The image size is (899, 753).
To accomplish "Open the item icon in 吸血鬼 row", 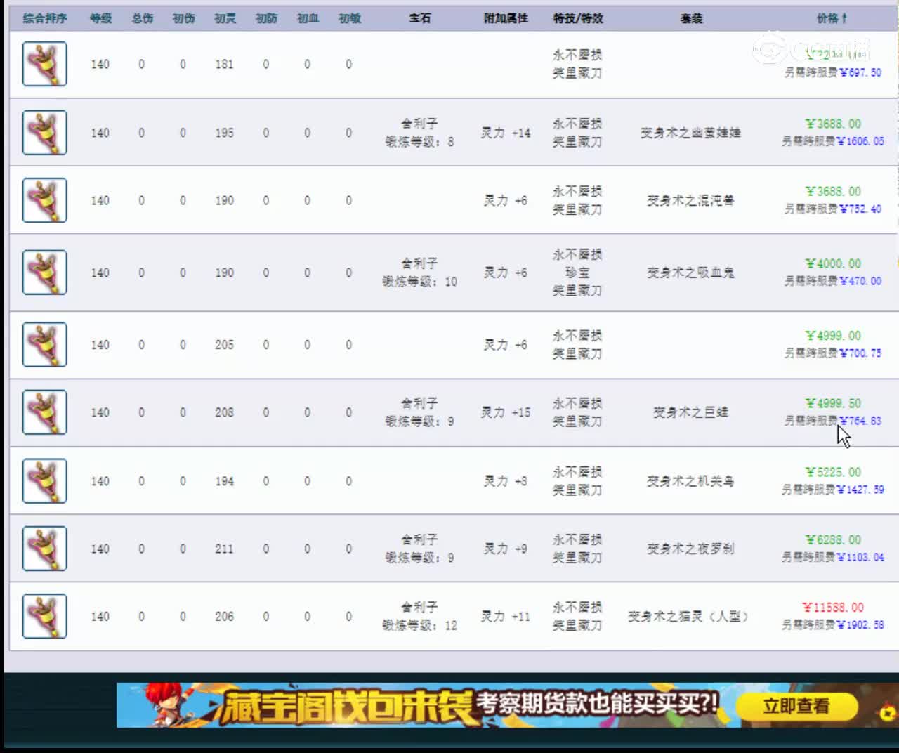I will pos(44,273).
